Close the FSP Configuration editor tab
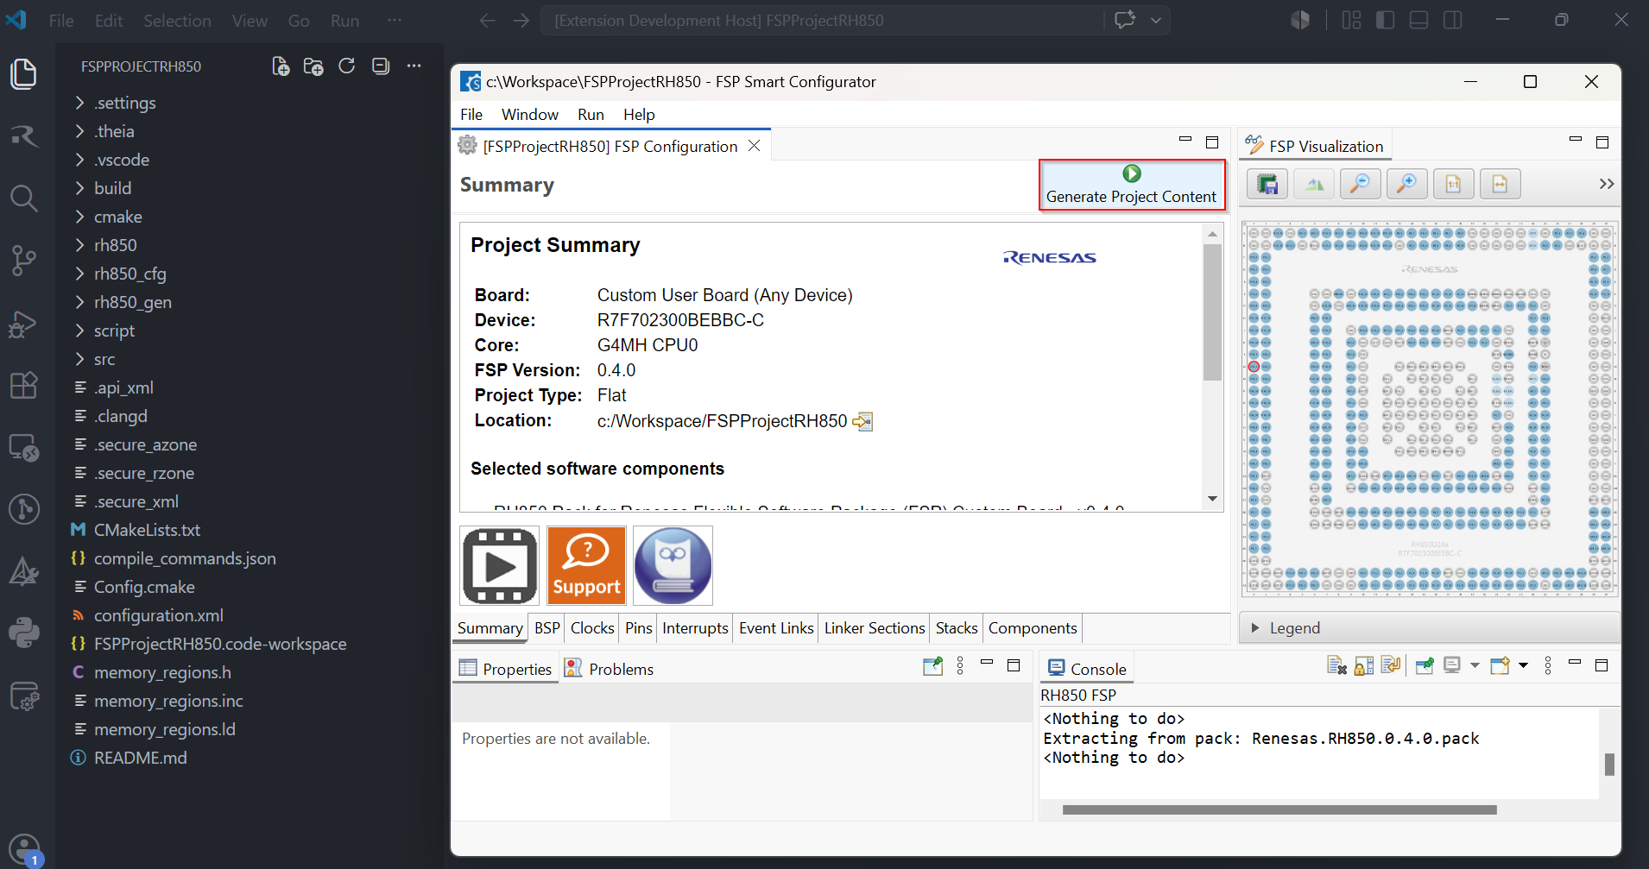This screenshot has height=869, width=1649. (x=755, y=146)
